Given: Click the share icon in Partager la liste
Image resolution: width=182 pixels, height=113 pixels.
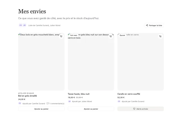Looking at the screenshot, I should click(147, 25).
